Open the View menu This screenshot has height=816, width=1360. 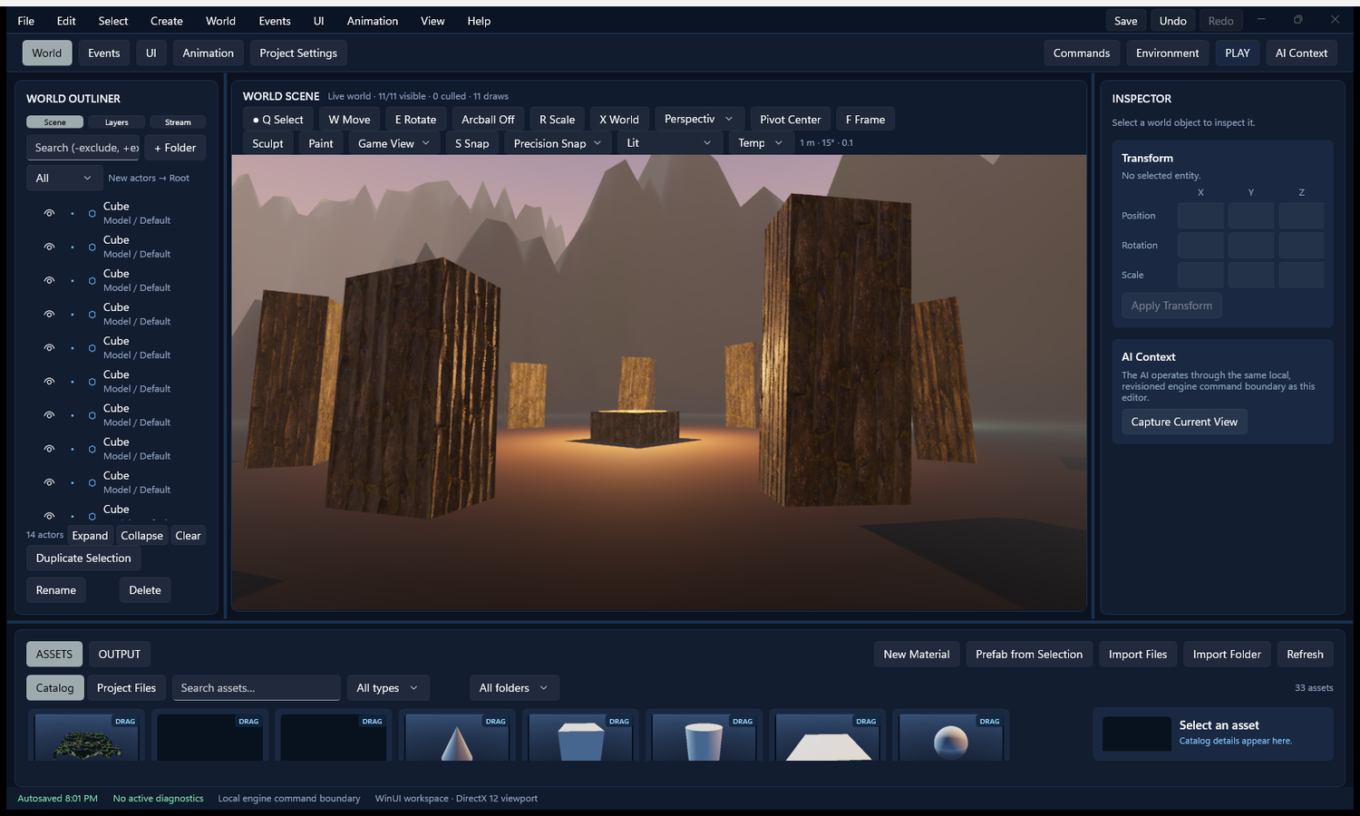[432, 21]
